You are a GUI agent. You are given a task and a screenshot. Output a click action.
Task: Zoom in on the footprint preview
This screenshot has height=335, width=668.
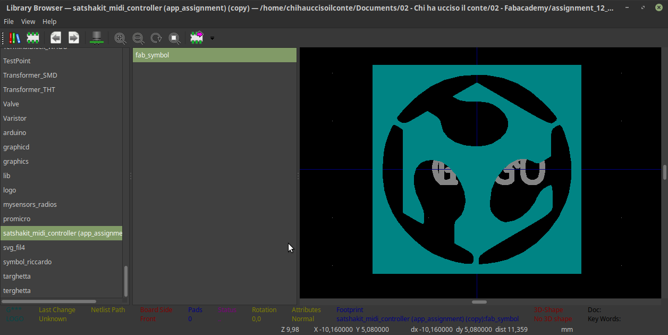pos(120,38)
